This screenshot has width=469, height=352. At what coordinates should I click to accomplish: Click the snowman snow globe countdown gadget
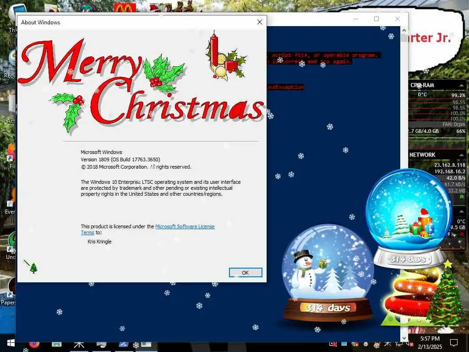pos(328,272)
